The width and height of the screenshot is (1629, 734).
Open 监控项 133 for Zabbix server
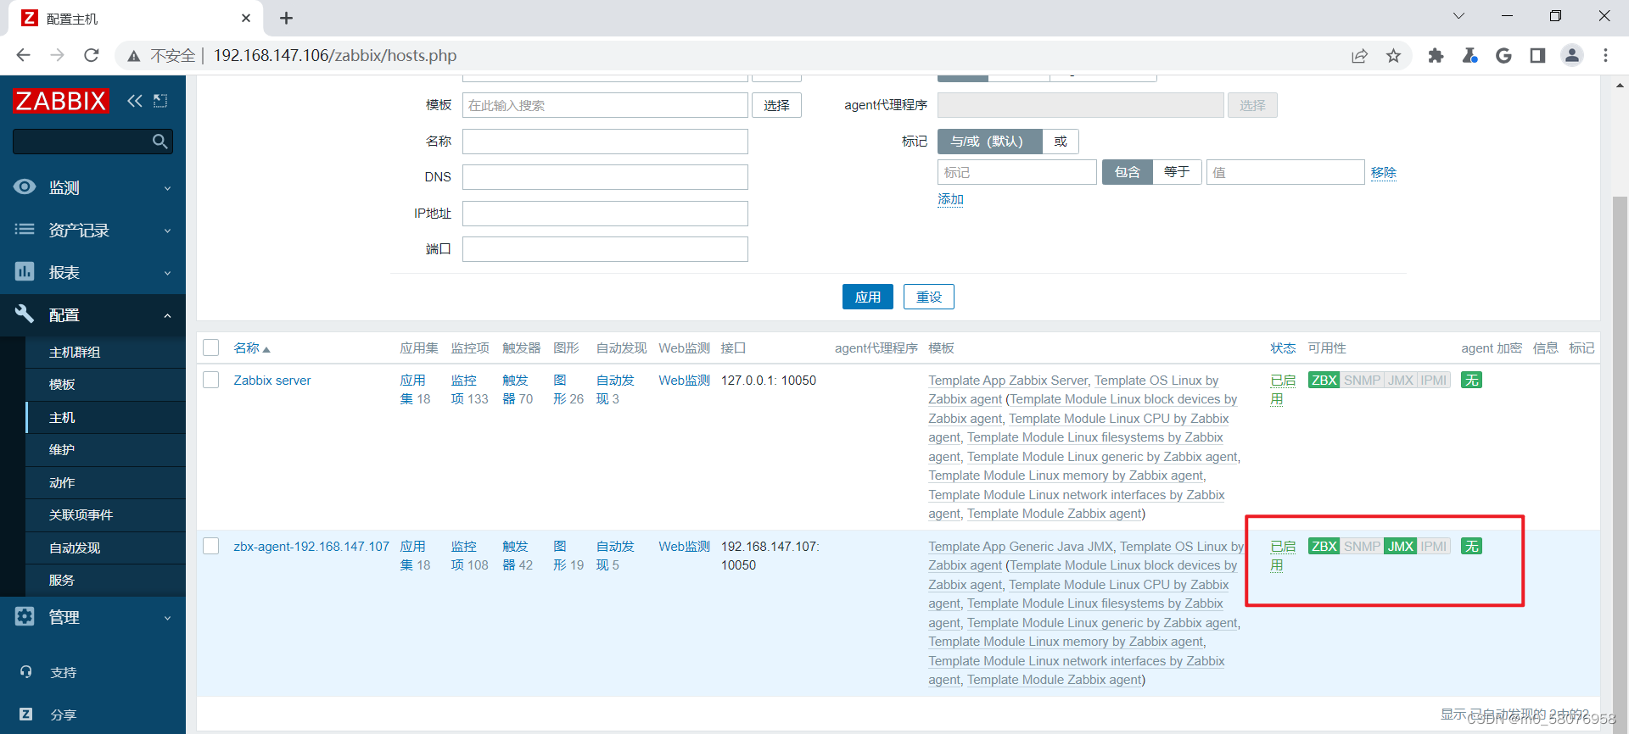coord(469,389)
